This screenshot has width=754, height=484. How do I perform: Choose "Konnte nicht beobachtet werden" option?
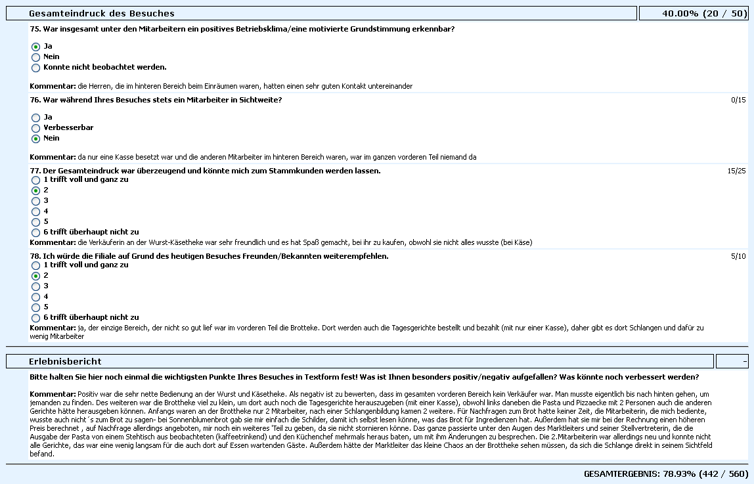click(x=35, y=68)
